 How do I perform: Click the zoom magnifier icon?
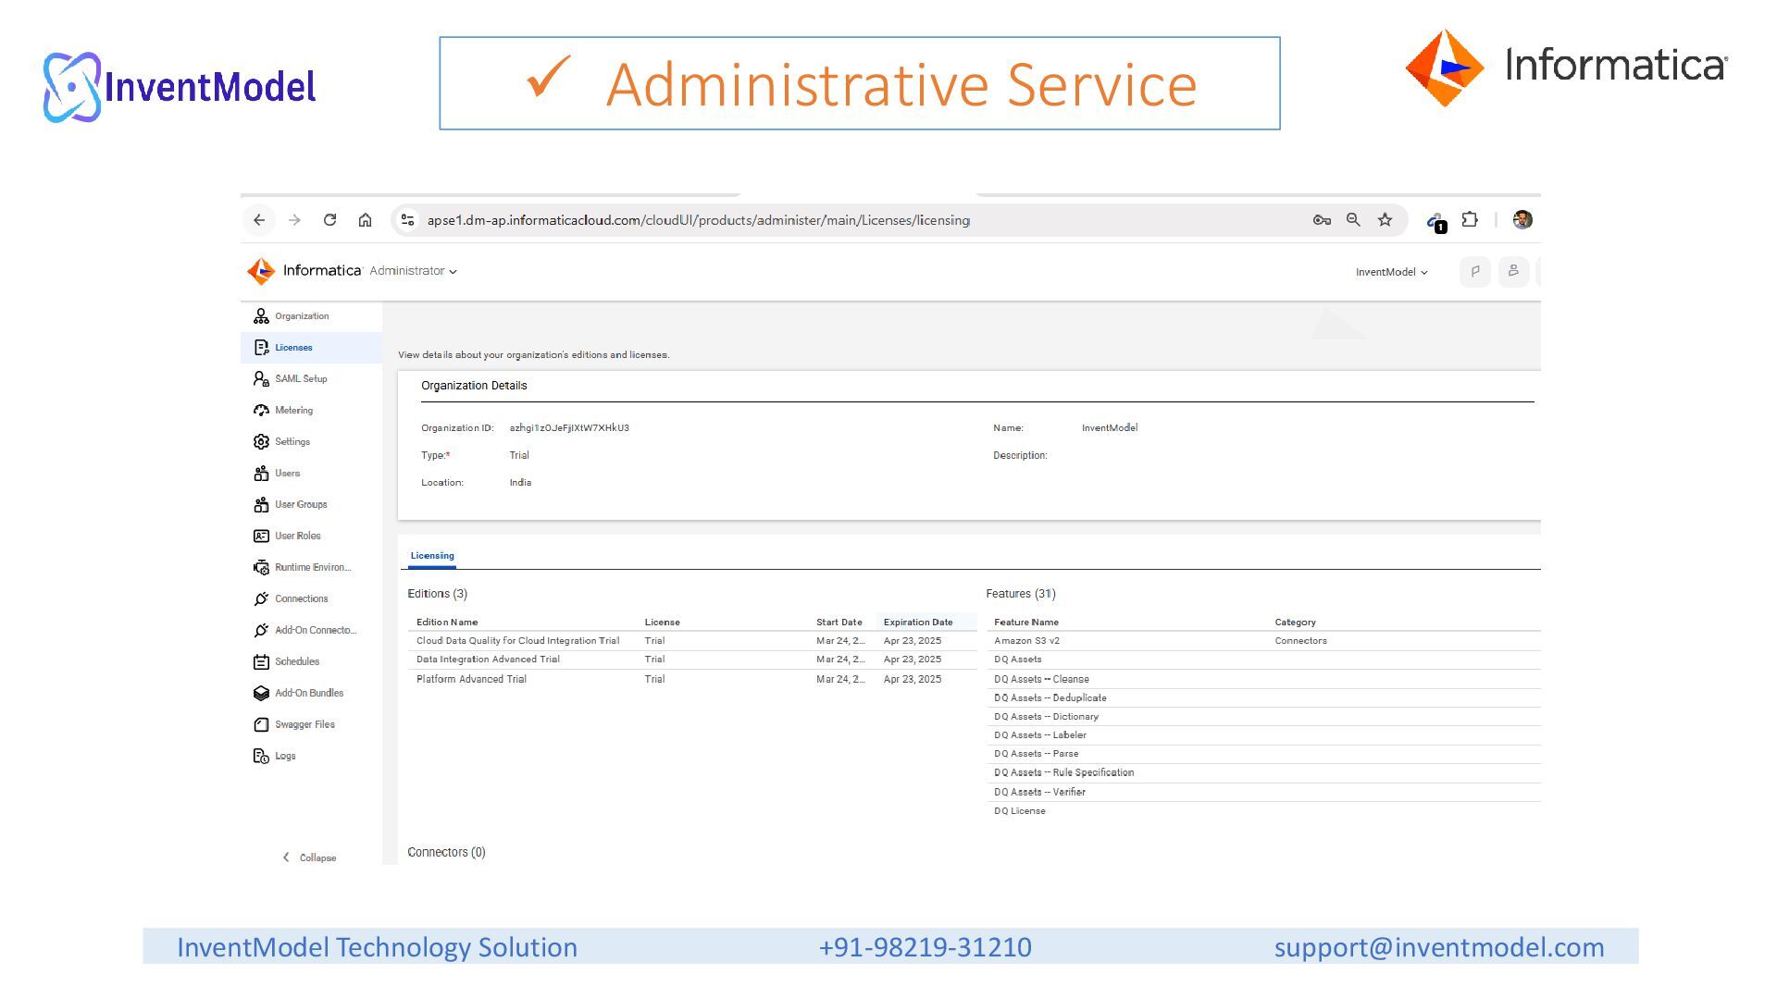[1353, 220]
